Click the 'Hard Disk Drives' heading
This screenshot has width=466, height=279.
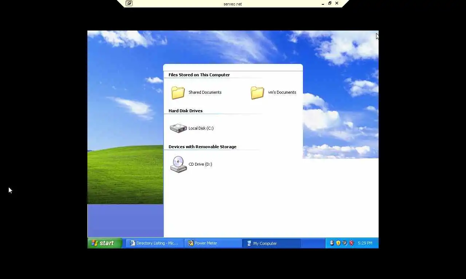click(x=185, y=111)
